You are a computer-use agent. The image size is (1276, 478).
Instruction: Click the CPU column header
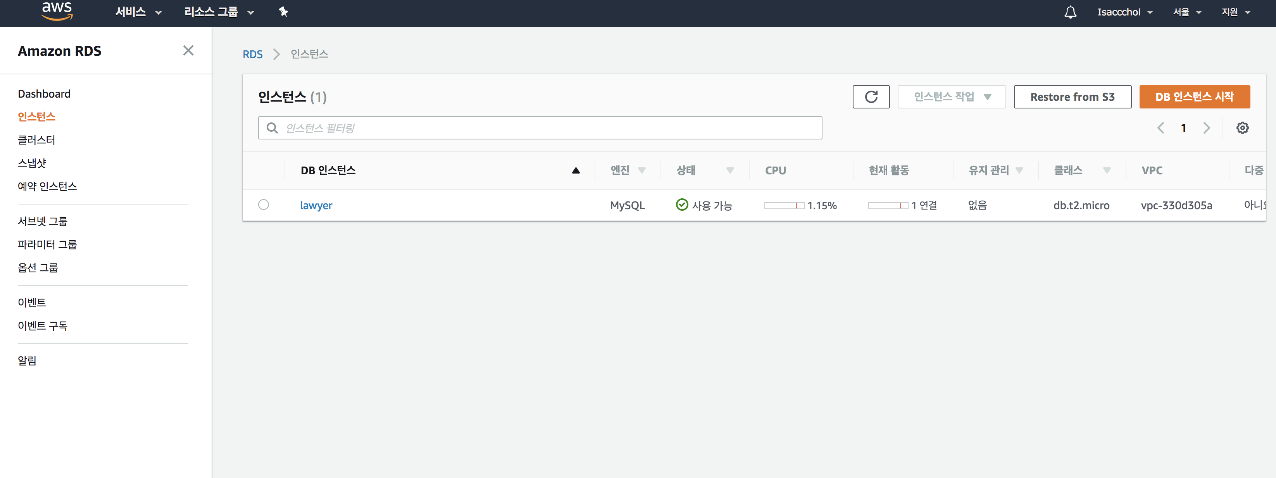click(775, 171)
